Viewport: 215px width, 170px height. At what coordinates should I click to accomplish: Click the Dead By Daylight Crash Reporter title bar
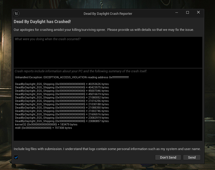[108, 13]
